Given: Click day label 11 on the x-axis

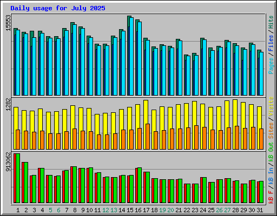Looking at the screenshot, I should coord(97,210).
